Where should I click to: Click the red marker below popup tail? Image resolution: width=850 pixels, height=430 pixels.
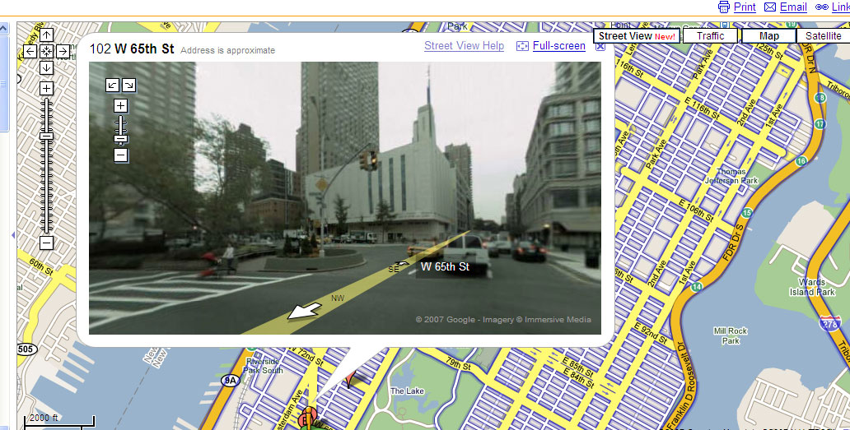click(x=350, y=378)
